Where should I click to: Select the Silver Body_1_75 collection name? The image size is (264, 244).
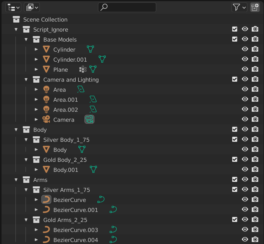(66, 140)
